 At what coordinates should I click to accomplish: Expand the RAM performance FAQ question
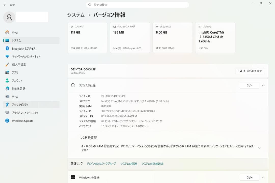click(259, 148)
